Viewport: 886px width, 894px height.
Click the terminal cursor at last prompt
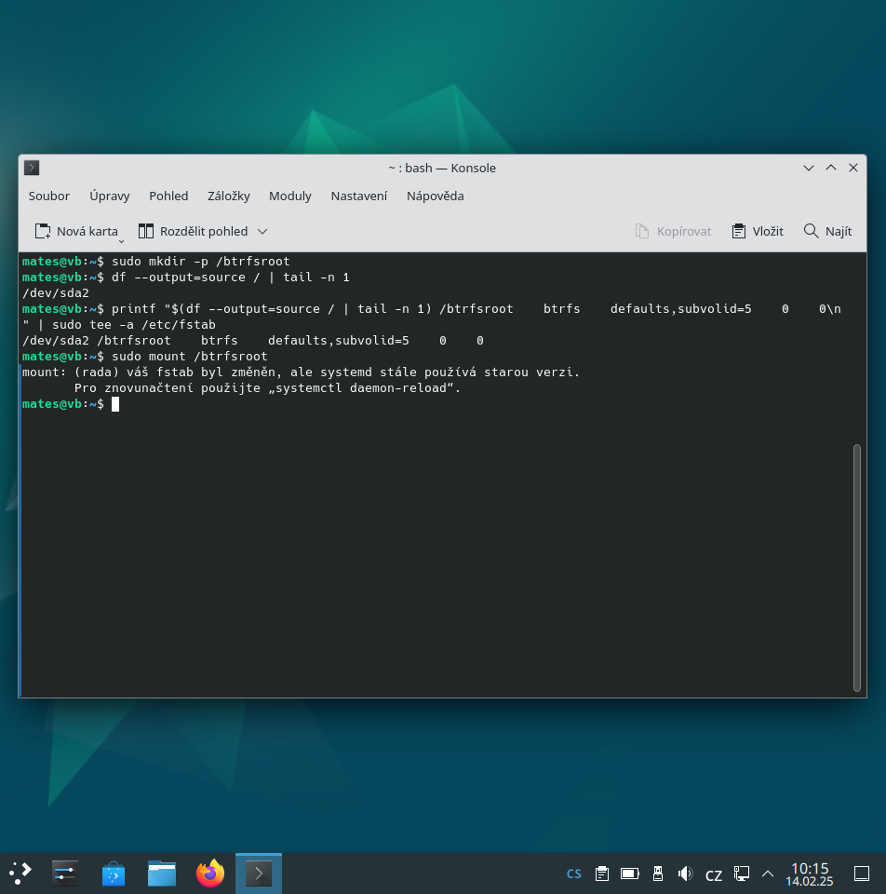(115, 404)
